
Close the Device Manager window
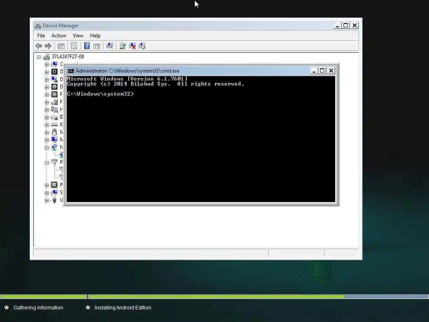click(355, 26)
